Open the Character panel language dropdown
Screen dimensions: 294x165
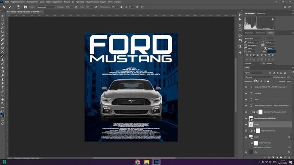(x=253, y=64)
